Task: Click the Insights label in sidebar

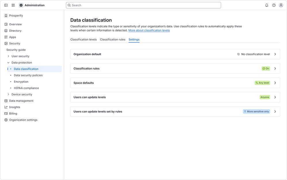Action: pyautogui.click(x=15, y=107)
